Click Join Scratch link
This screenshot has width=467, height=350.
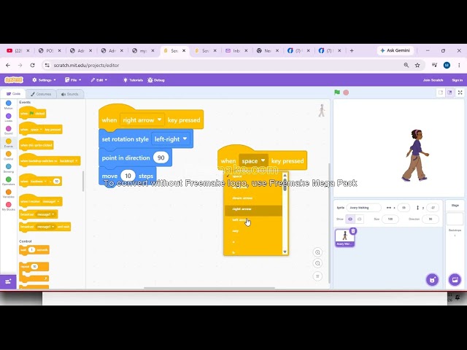pos(433,80)
